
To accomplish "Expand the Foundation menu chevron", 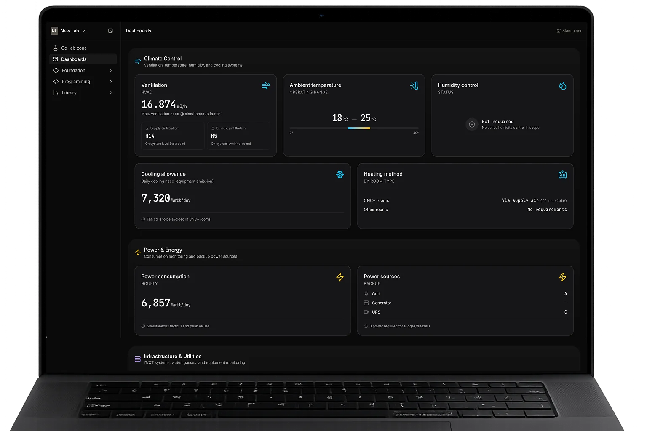I will pos(111,70).
